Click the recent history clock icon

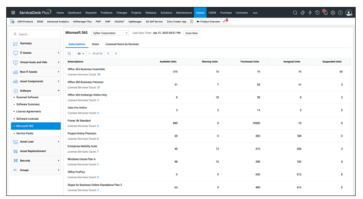coord(317,13)
